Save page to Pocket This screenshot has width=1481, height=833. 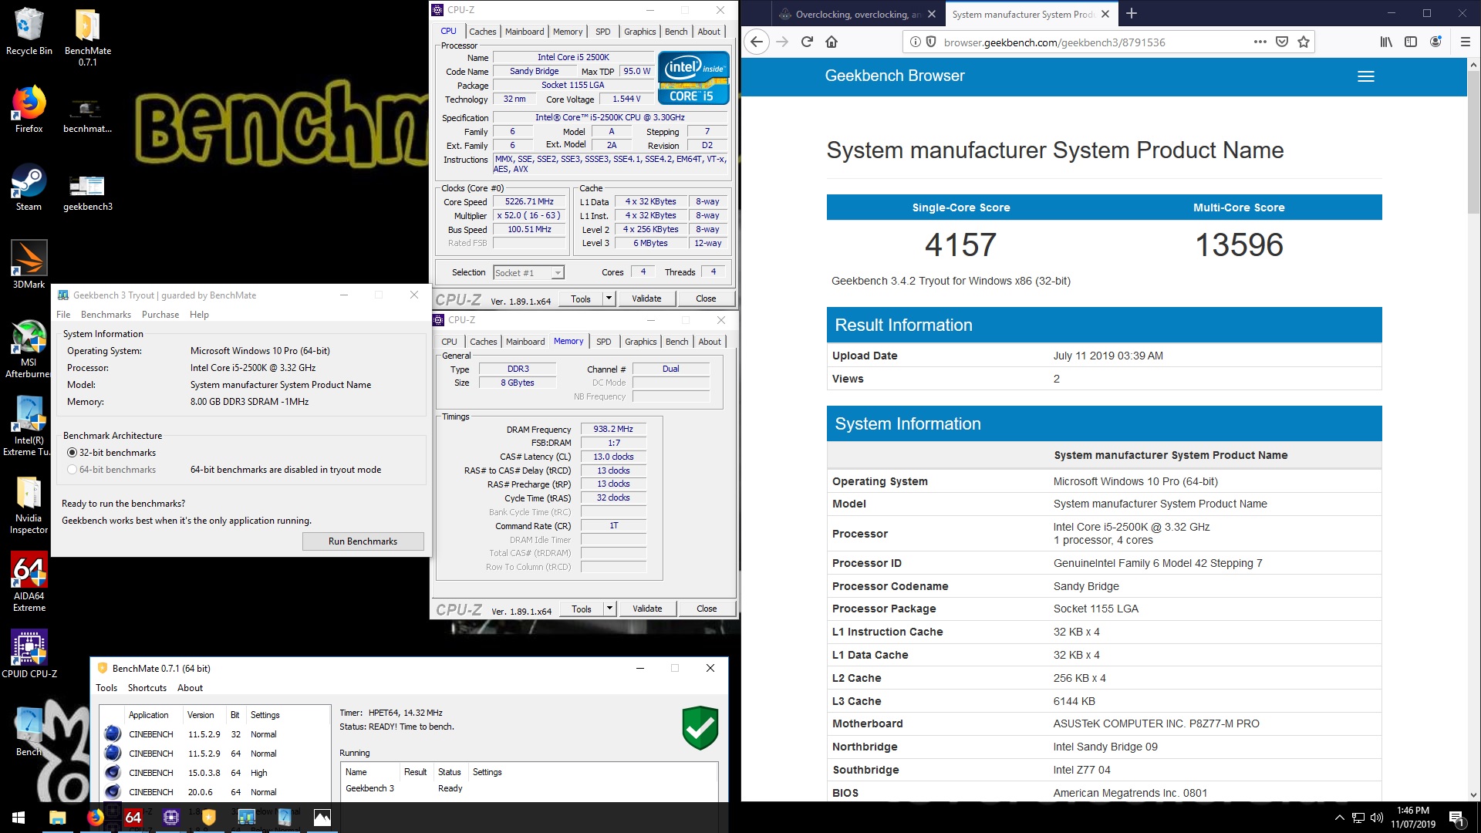coord(1282,42)
